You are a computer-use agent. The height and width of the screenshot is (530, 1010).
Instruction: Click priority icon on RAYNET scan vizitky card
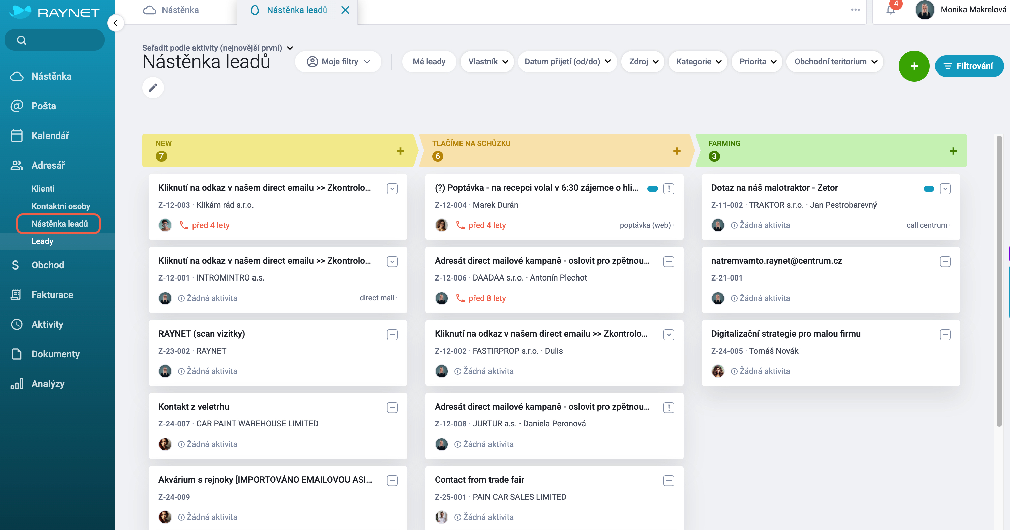392,335
